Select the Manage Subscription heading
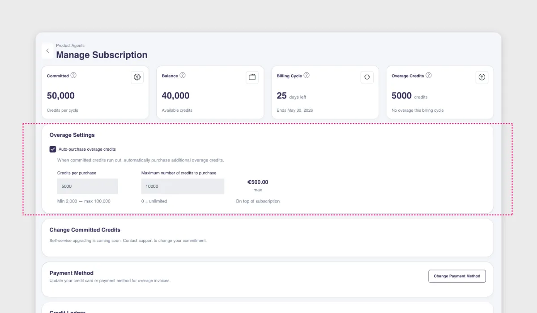The image size is (537, 313). pos(102,55)
